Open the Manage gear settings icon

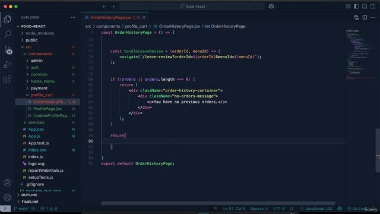[x=7, y=197]
